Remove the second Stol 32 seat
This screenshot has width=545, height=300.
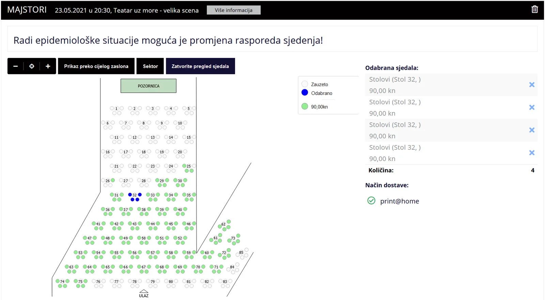point(531,108)
